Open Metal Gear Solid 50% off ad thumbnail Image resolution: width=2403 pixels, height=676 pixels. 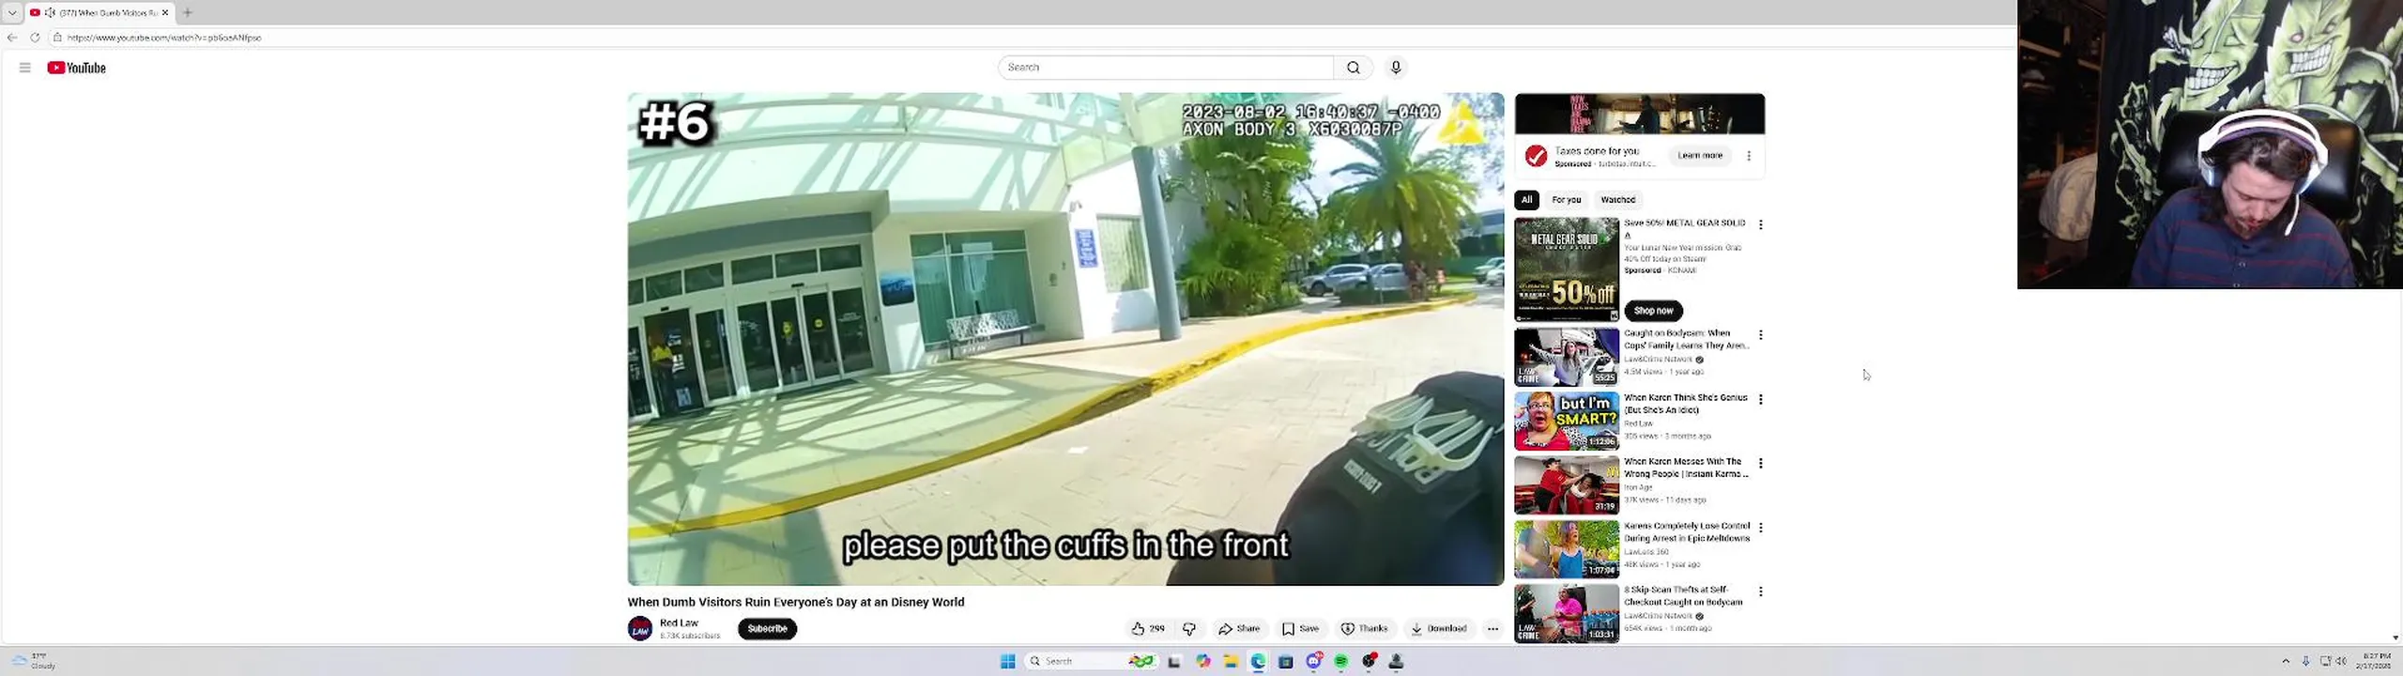[x=1567, y=269]
